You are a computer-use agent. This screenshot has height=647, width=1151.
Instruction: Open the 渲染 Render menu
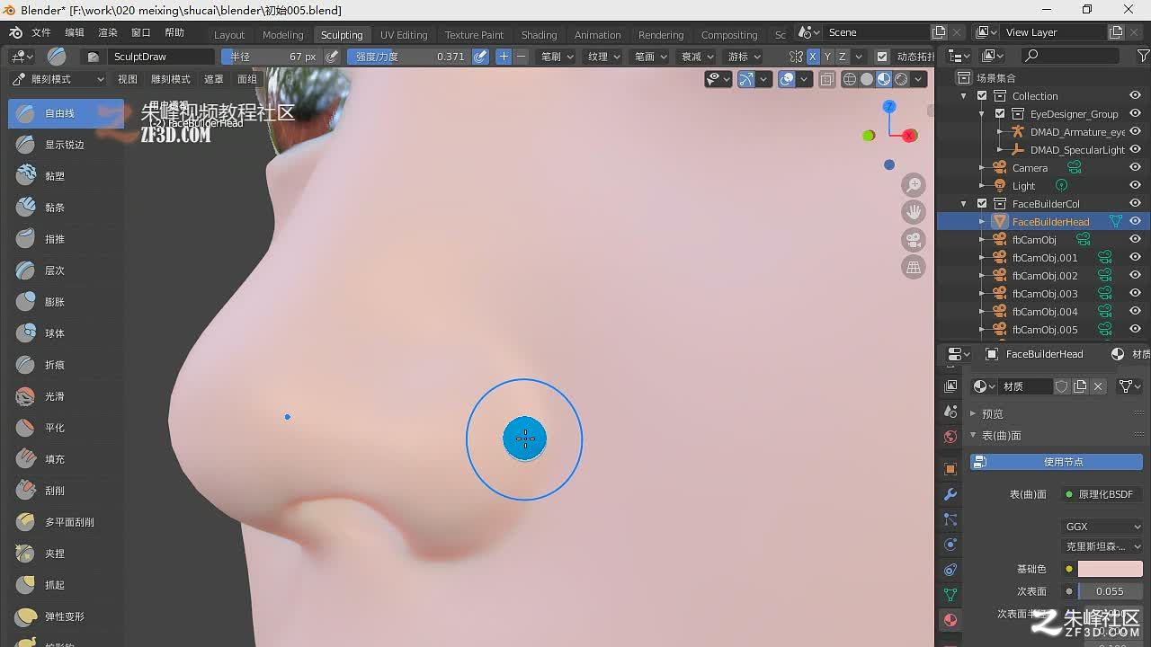point(108,32)
